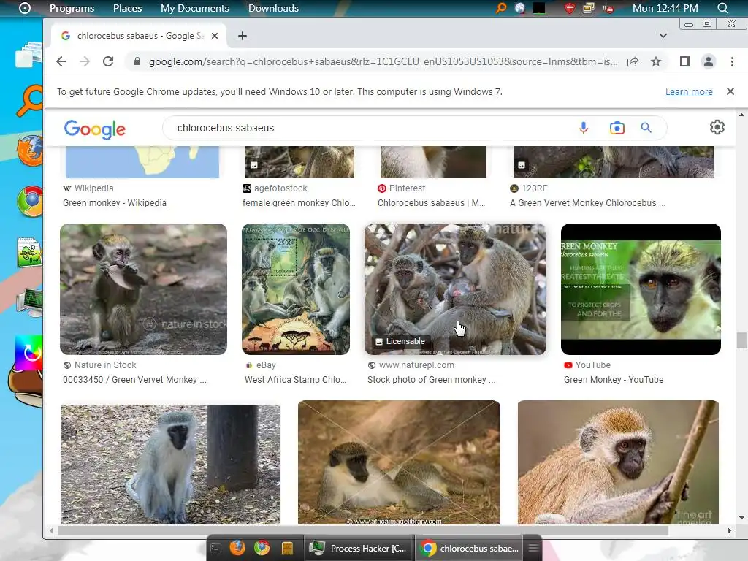Open the Firefox desktop shortcut
The height and width of the screenshot is (561, 748).
29,150
